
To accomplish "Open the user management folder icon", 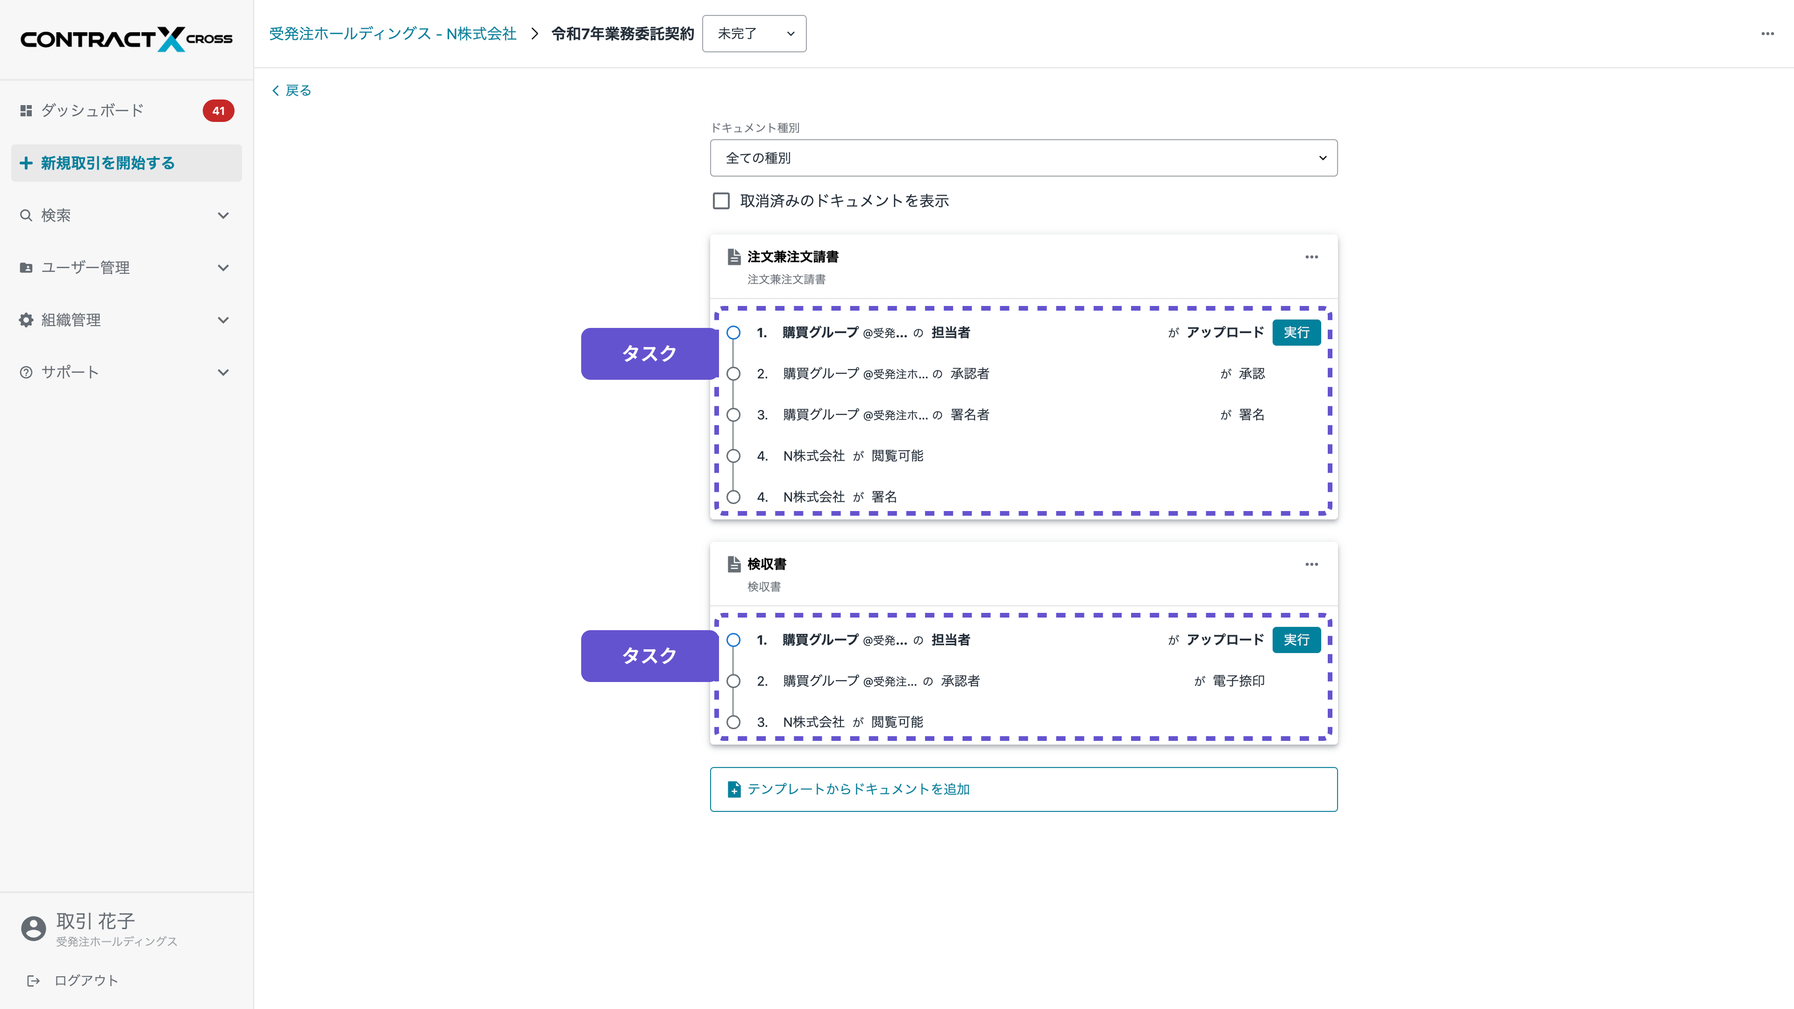I will point(26,267).
